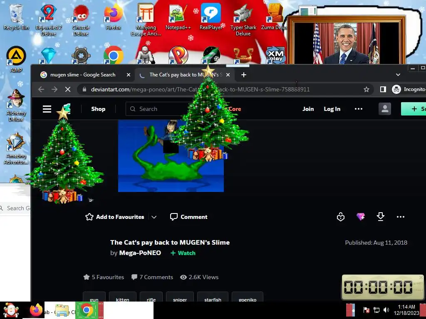Close The Cat's pay back tab
The height and width of the screenshot is (319, 426).
click(x=228, y=75)
